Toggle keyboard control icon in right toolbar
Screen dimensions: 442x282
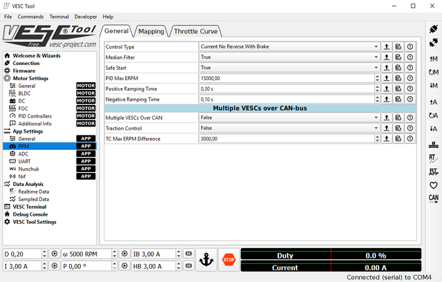tap(433, 145)
